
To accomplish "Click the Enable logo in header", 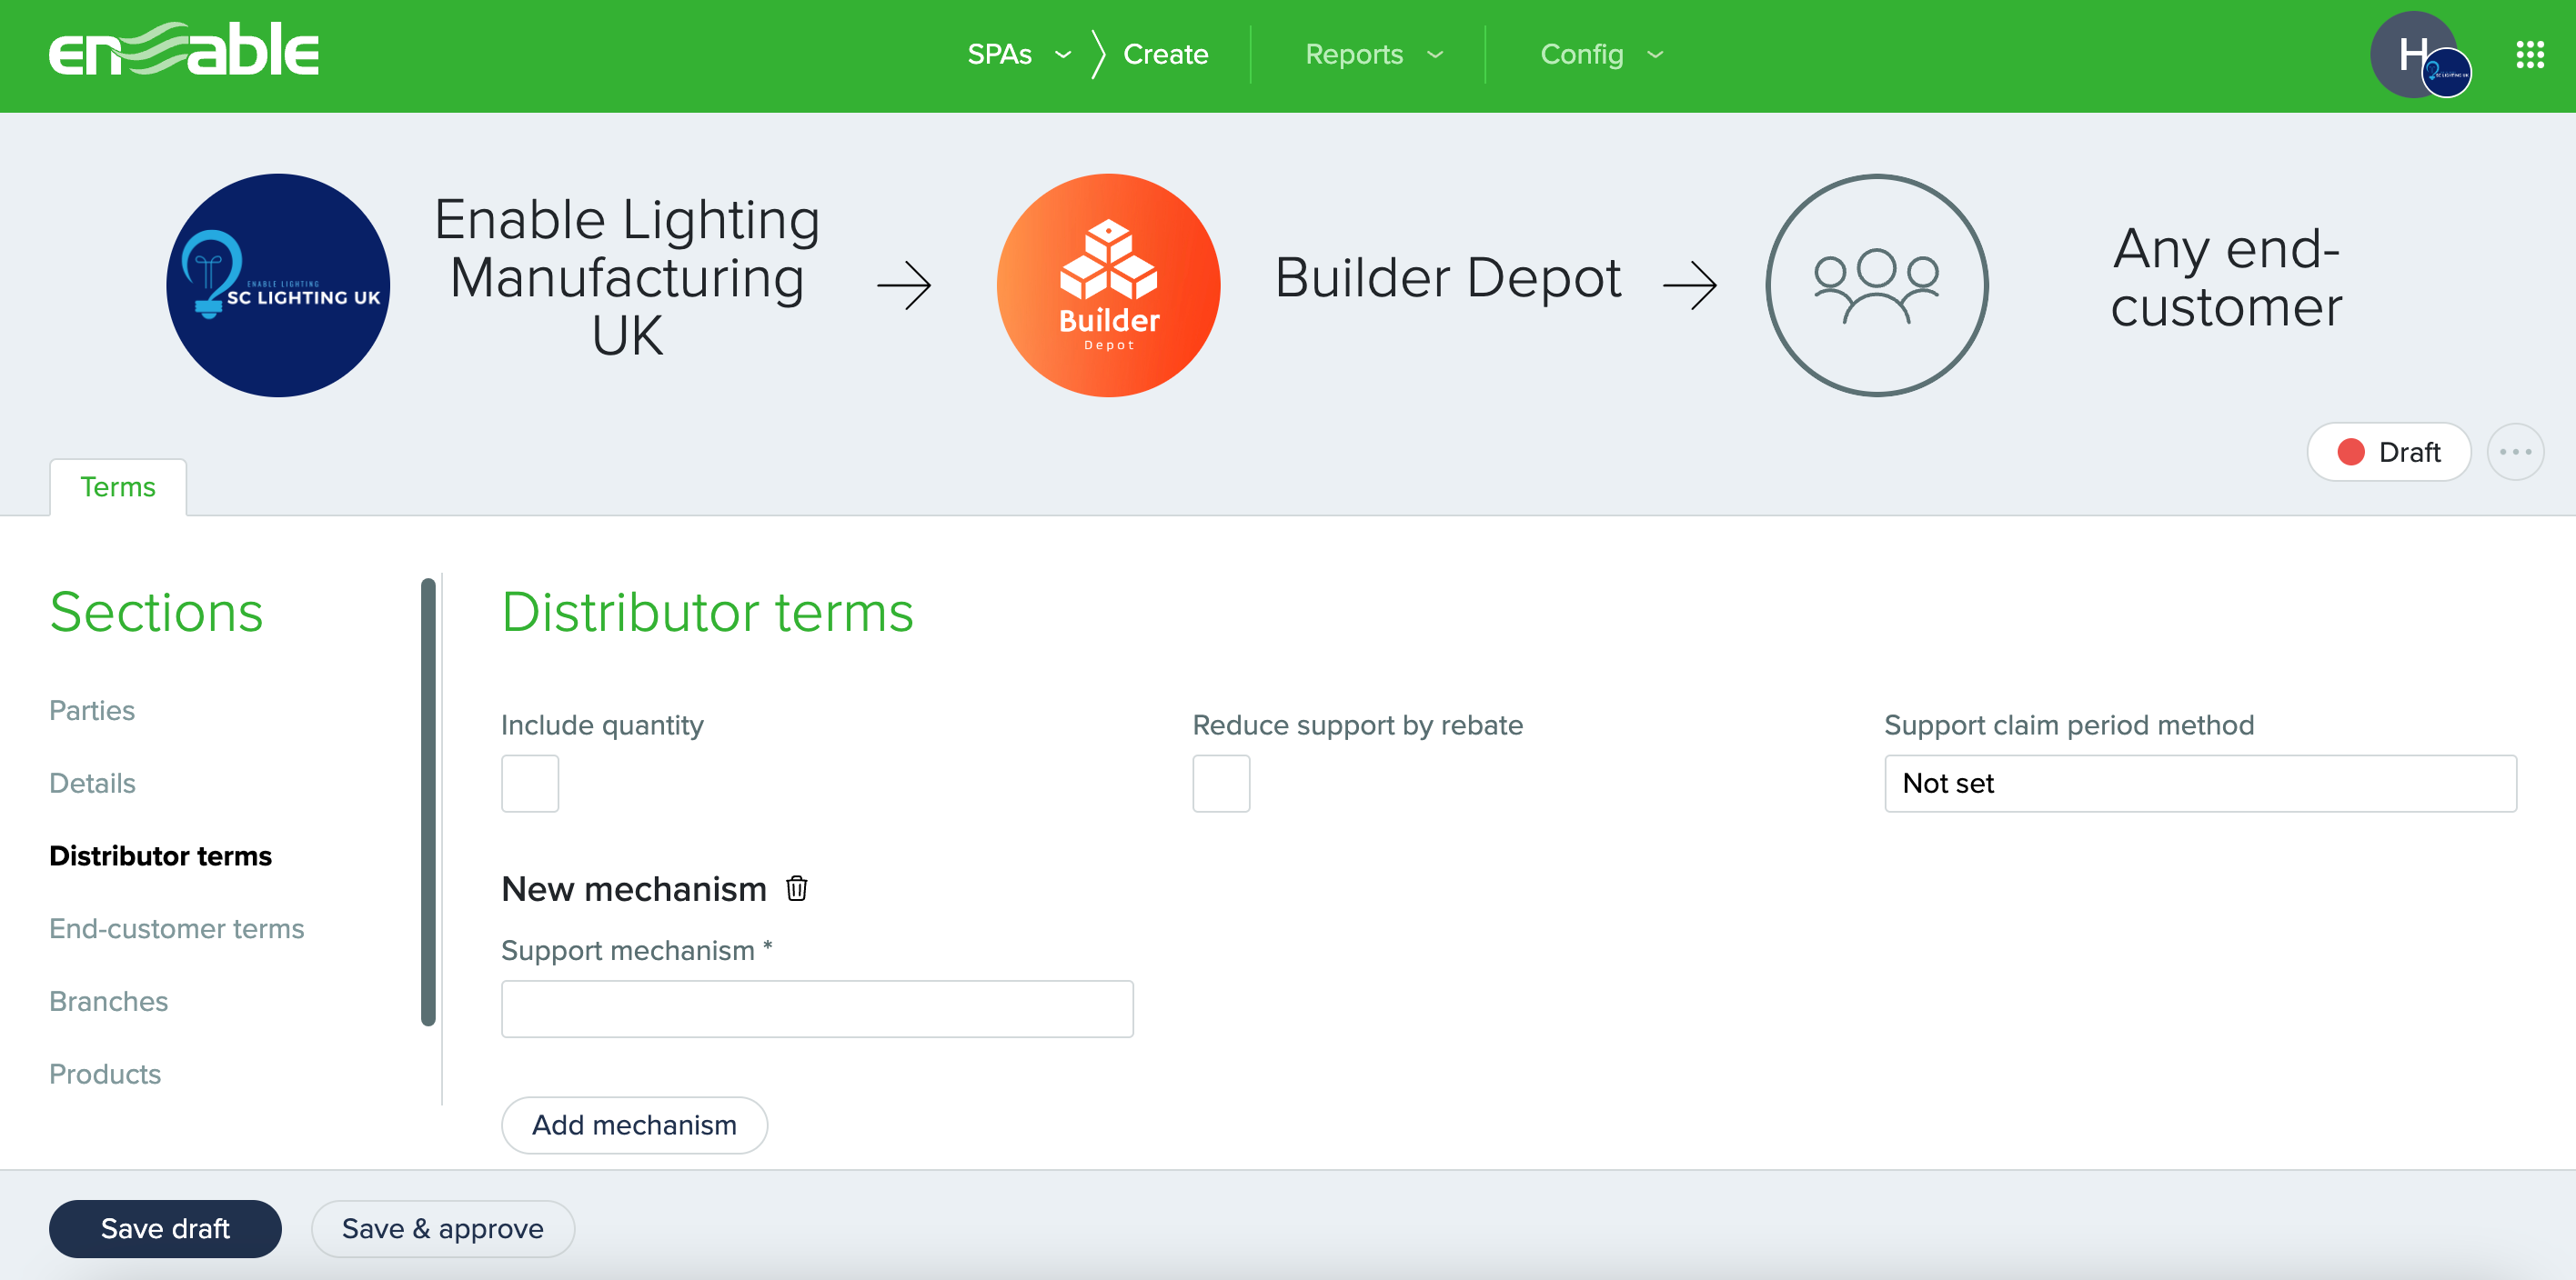I will pyautogui.click(x=184, y=52).
